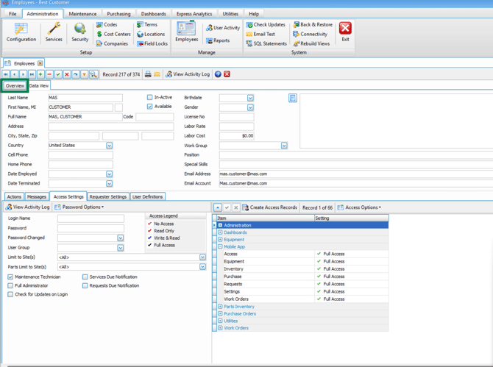Viewport: 493px width, 367px height.
Task: Click the Services ribbon icon
Action: (x=54, y=32)
